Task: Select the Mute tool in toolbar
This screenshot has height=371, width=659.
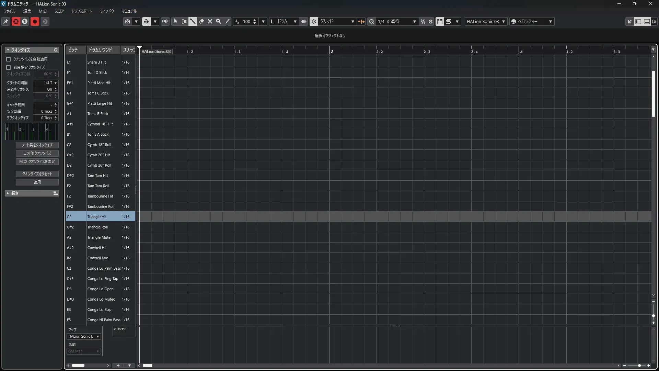Action: click(210, 21)
